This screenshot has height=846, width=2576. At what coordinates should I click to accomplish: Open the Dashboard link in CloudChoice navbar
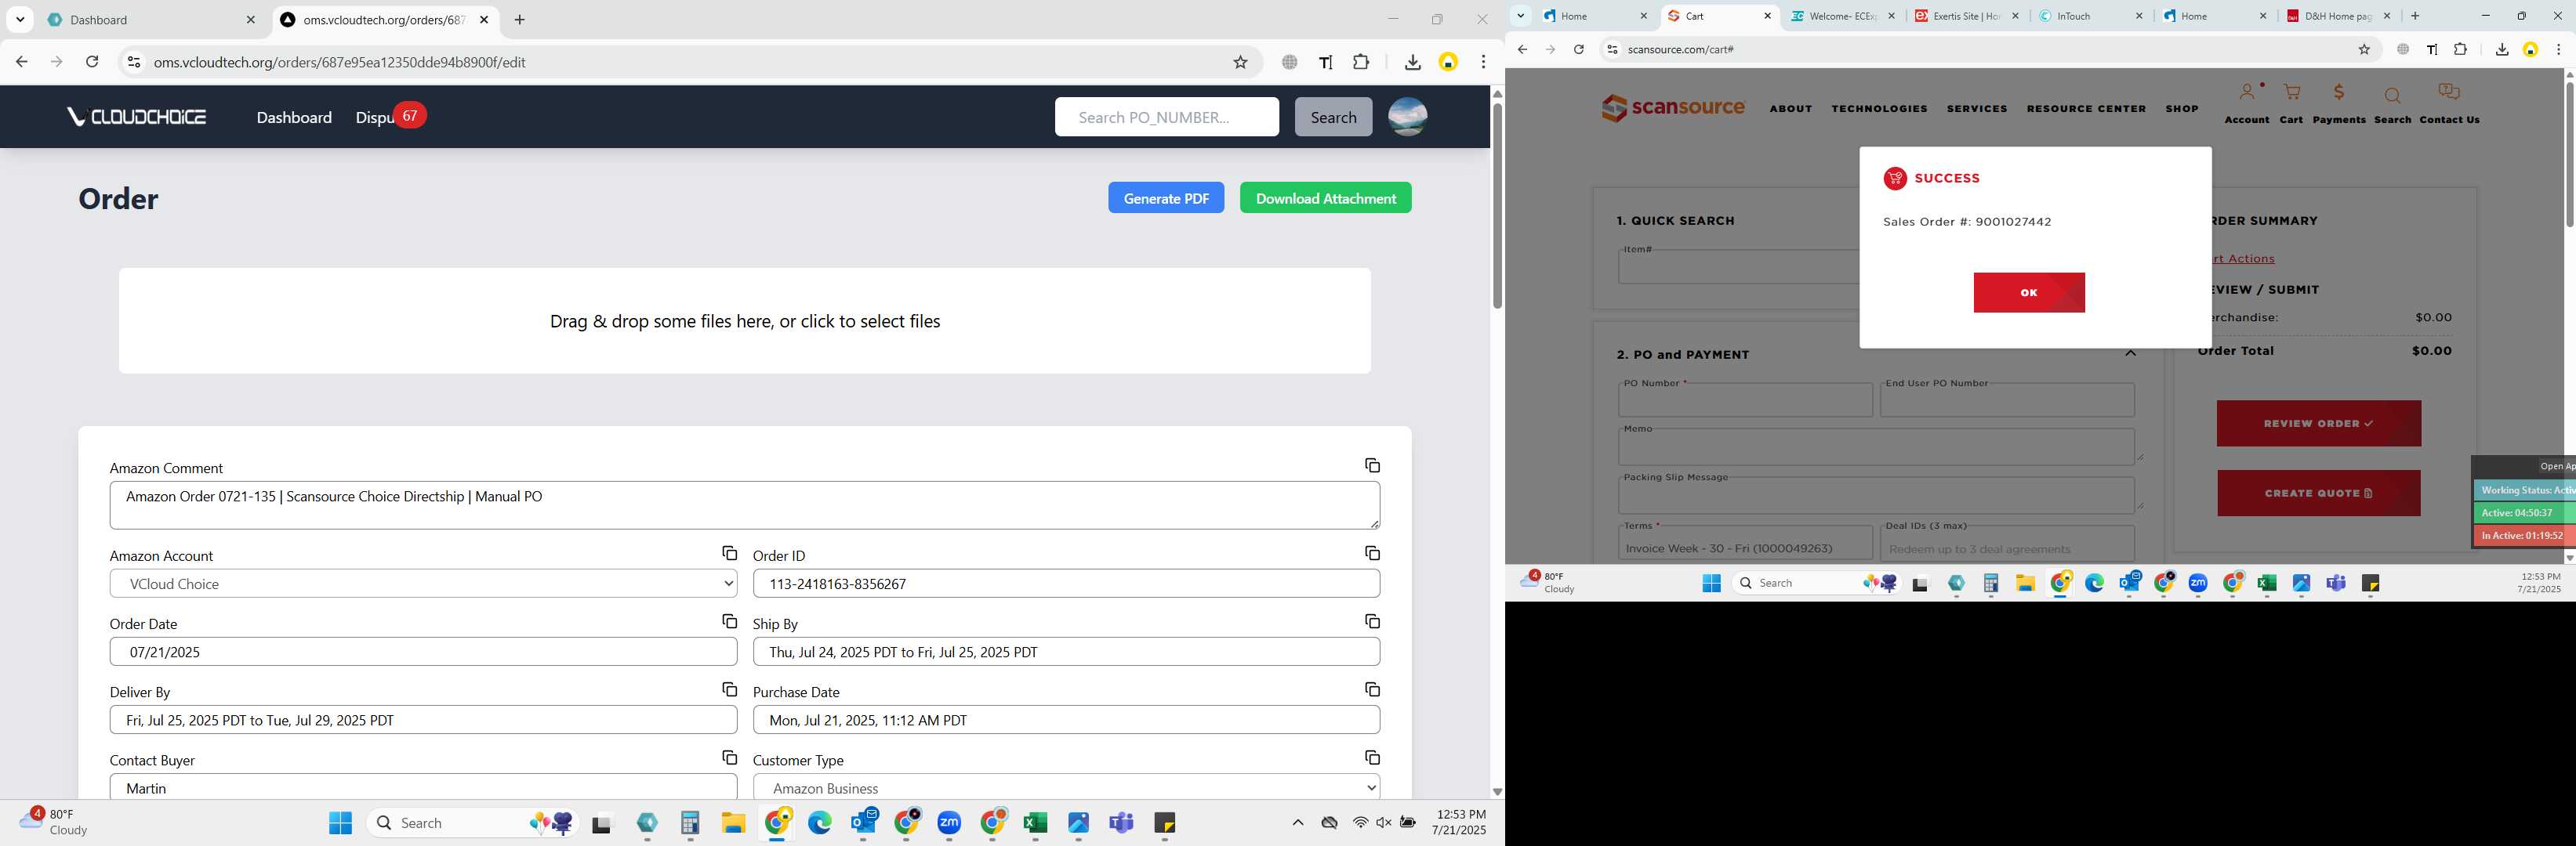coord(294,117)
